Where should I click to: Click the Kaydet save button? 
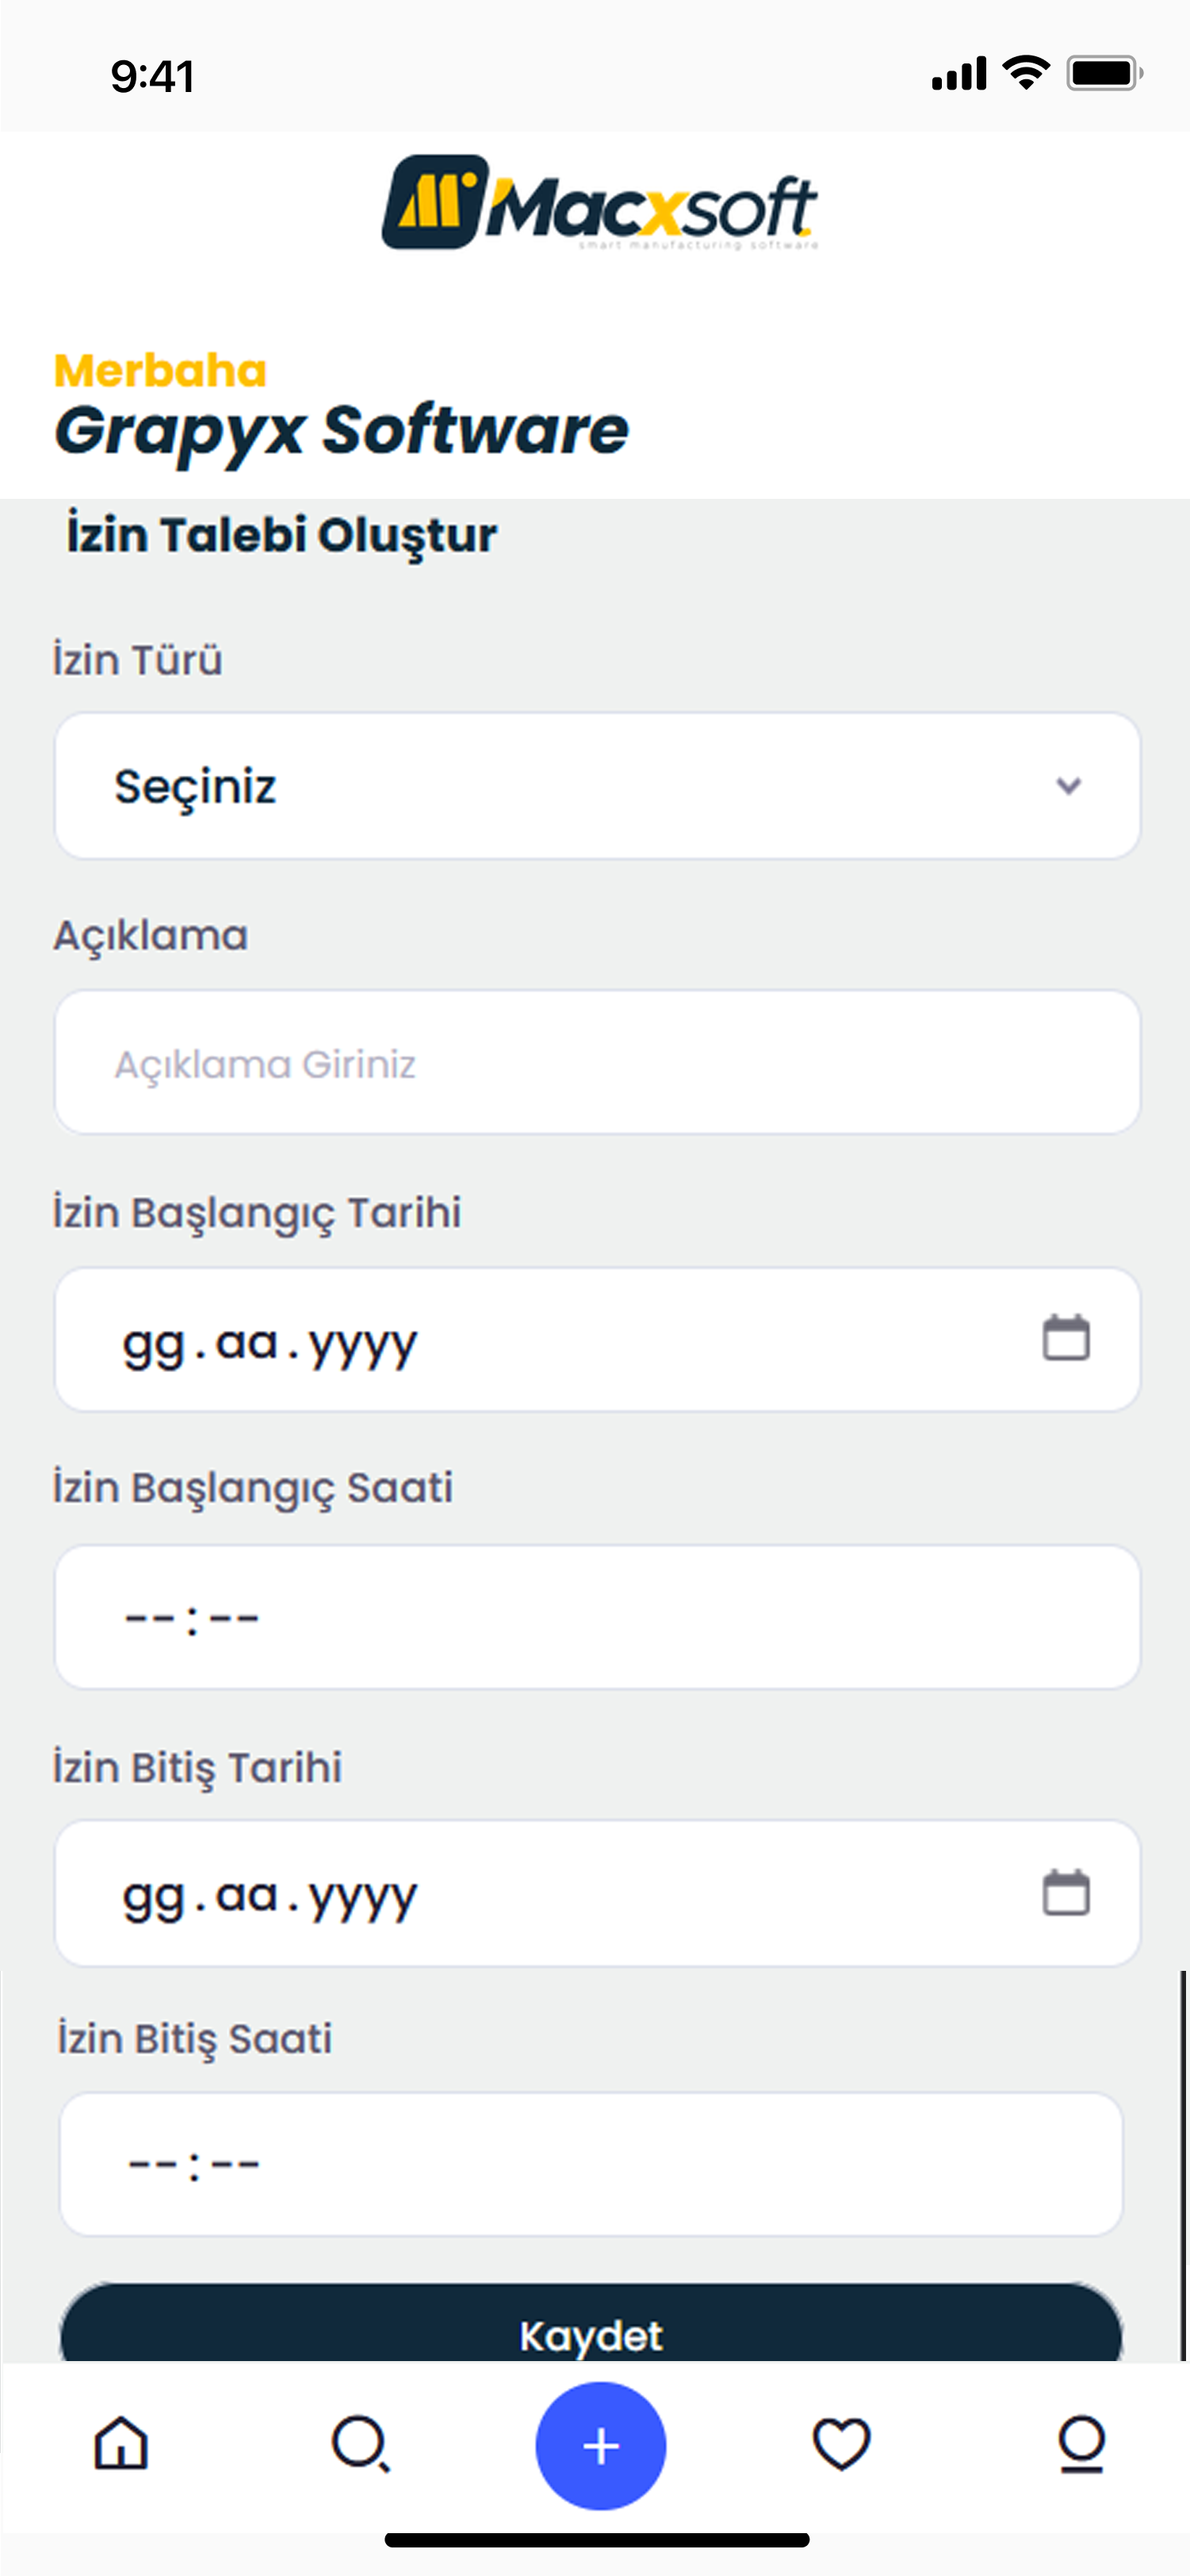[x=591, y=2330]
